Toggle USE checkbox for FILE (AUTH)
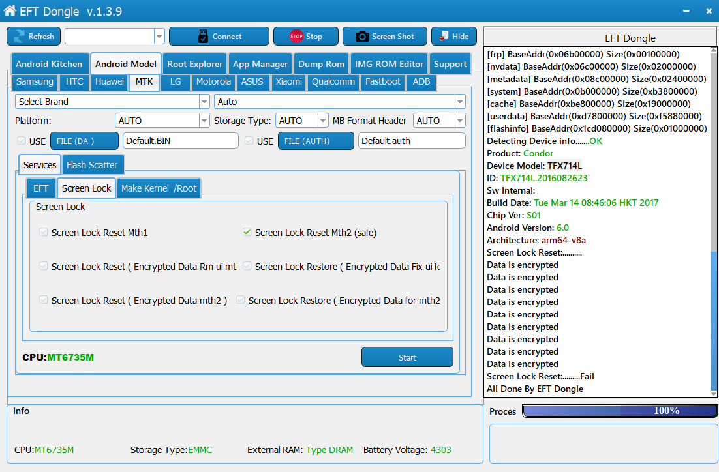 [249, 141]
